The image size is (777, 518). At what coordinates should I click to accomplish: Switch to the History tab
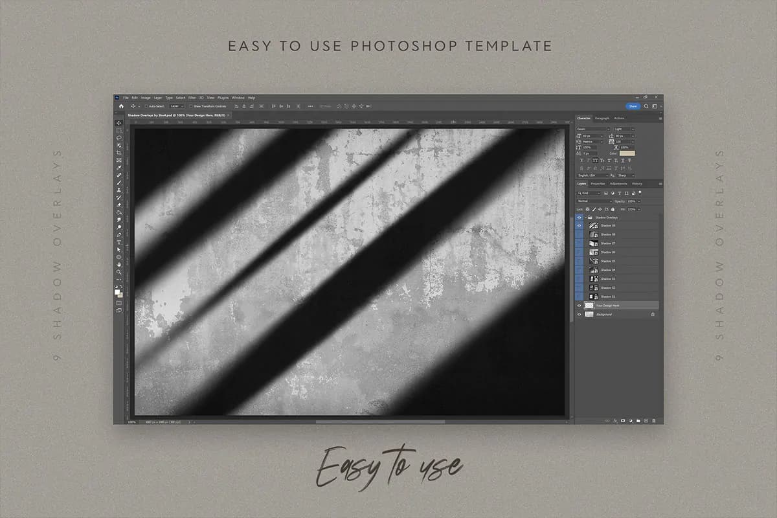click(x=637, y=183)
